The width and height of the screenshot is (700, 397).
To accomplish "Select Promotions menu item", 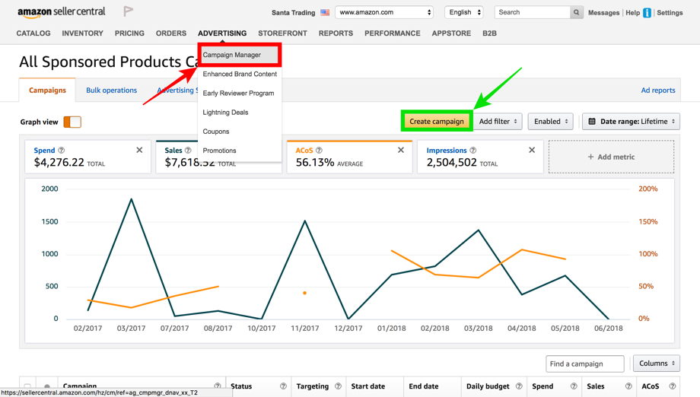I will [240, 151].
